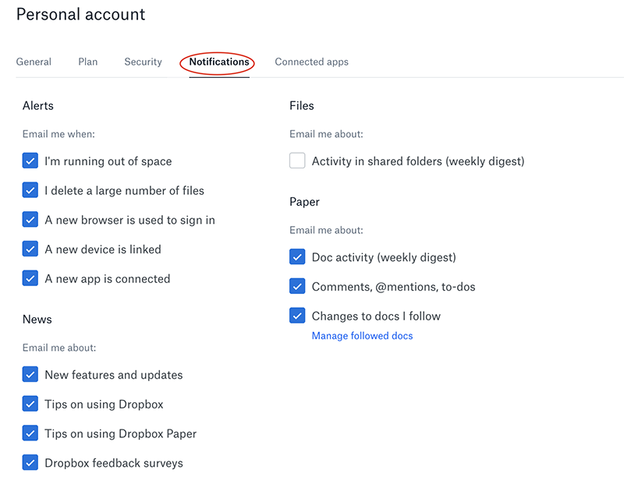Screen dimensions: 624x502
Task: Click the "Personal account" page heading
Action: click(x=80, y=15)
